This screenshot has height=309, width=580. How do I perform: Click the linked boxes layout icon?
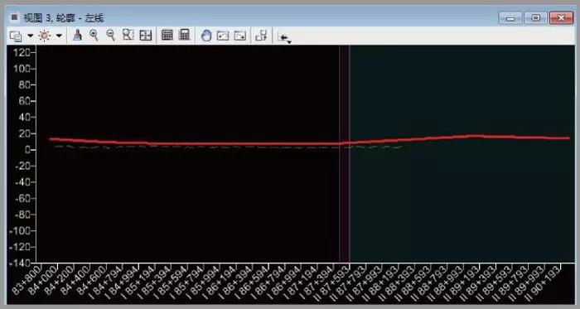261,36
